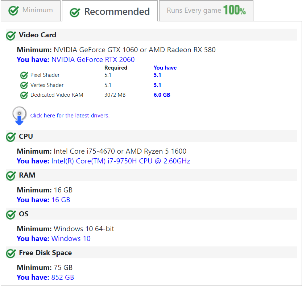Click the 'You have' column heading
302x287 pixels.
click(x=165, y=68)
